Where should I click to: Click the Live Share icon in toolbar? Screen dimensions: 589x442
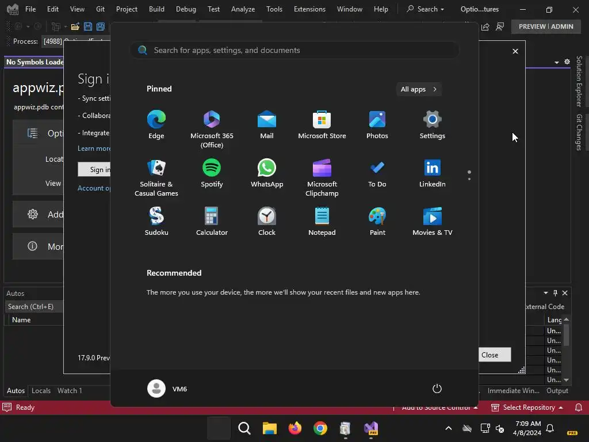click(x=485, y=26)
